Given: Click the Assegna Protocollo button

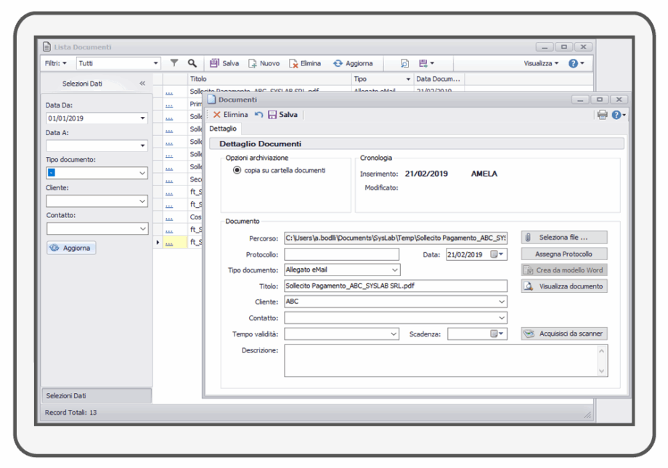Looking at the screenshot, I should [564, 254].
